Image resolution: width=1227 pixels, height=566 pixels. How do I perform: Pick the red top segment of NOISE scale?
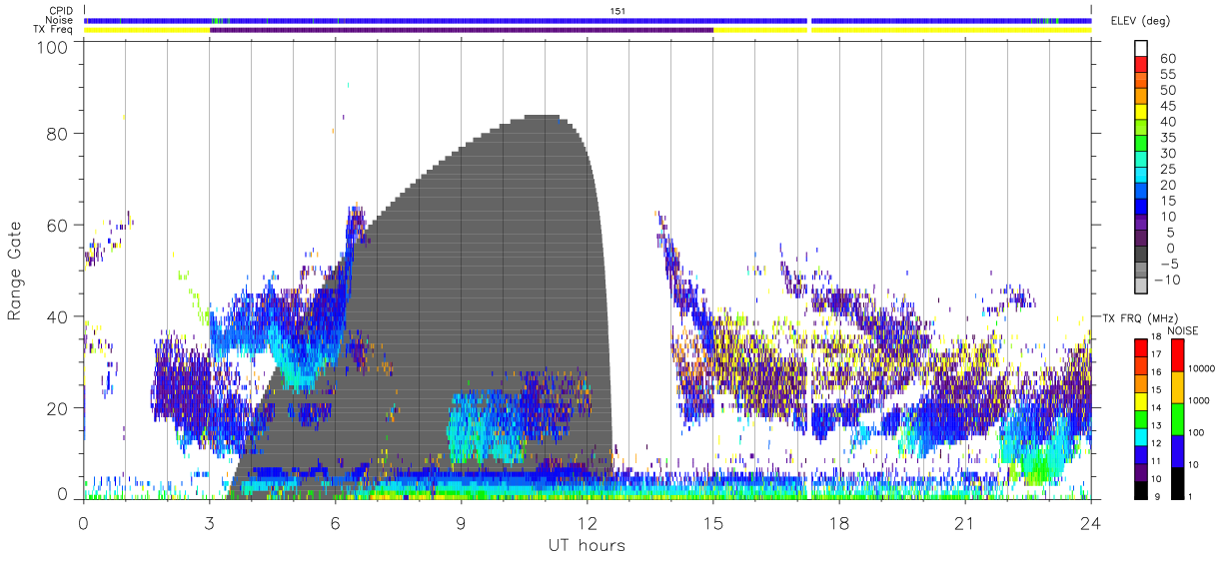click(x=1176, y=354)
